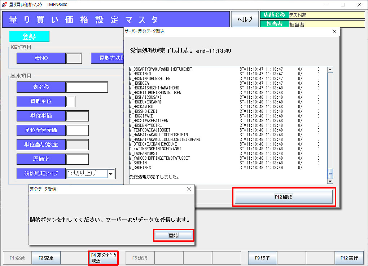Click the 単位単価 label
Image resolution: width=368 pixels, height=266 pixels.
41,116
